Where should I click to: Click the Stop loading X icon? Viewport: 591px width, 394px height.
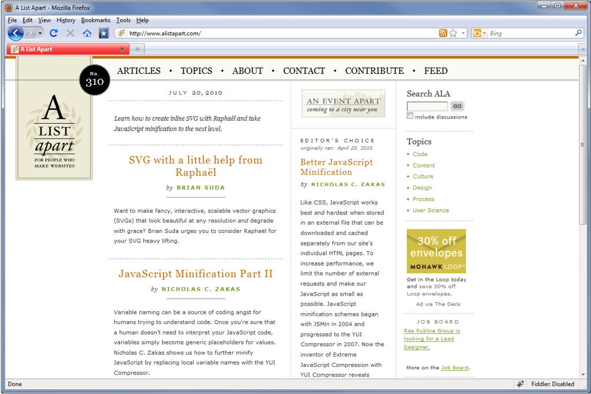click(x=70, y=33)
